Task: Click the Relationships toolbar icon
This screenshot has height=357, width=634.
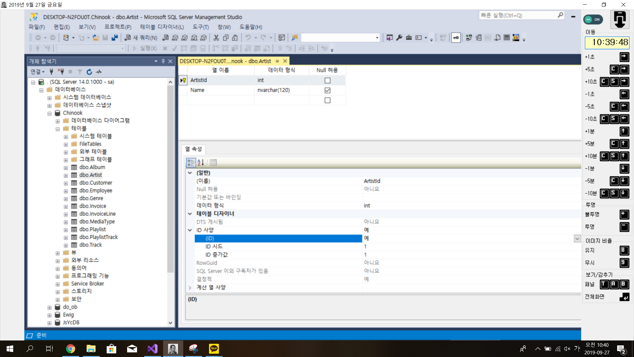Action: click(x=469, y=38)
